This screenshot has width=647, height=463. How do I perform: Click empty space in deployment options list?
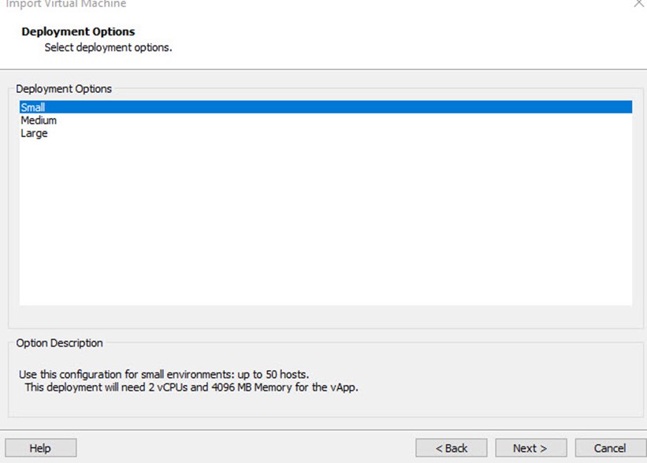click(325, 223)
